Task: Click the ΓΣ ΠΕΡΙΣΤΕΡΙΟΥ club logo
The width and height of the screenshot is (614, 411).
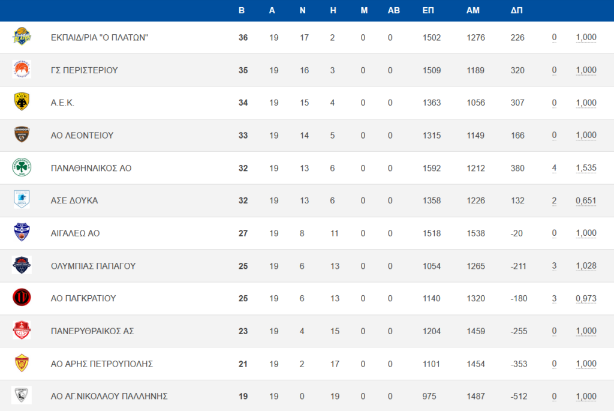Action: [22, 70]
